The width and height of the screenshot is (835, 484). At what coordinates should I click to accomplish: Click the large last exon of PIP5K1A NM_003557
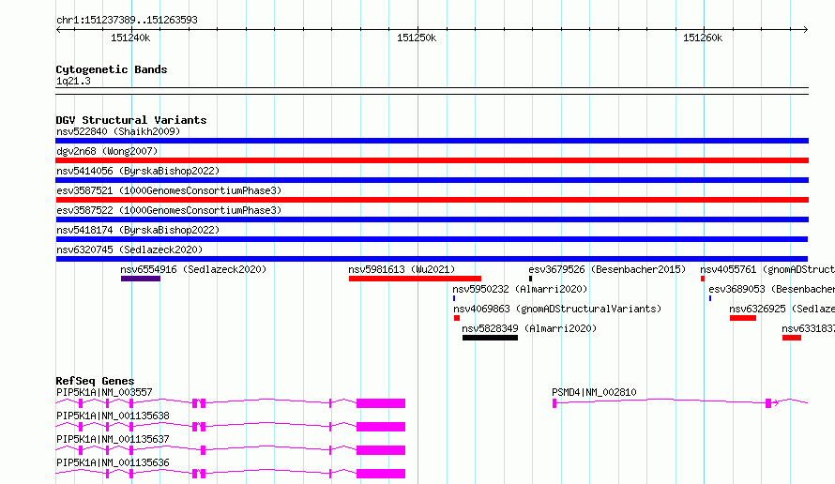click(381, 403)
